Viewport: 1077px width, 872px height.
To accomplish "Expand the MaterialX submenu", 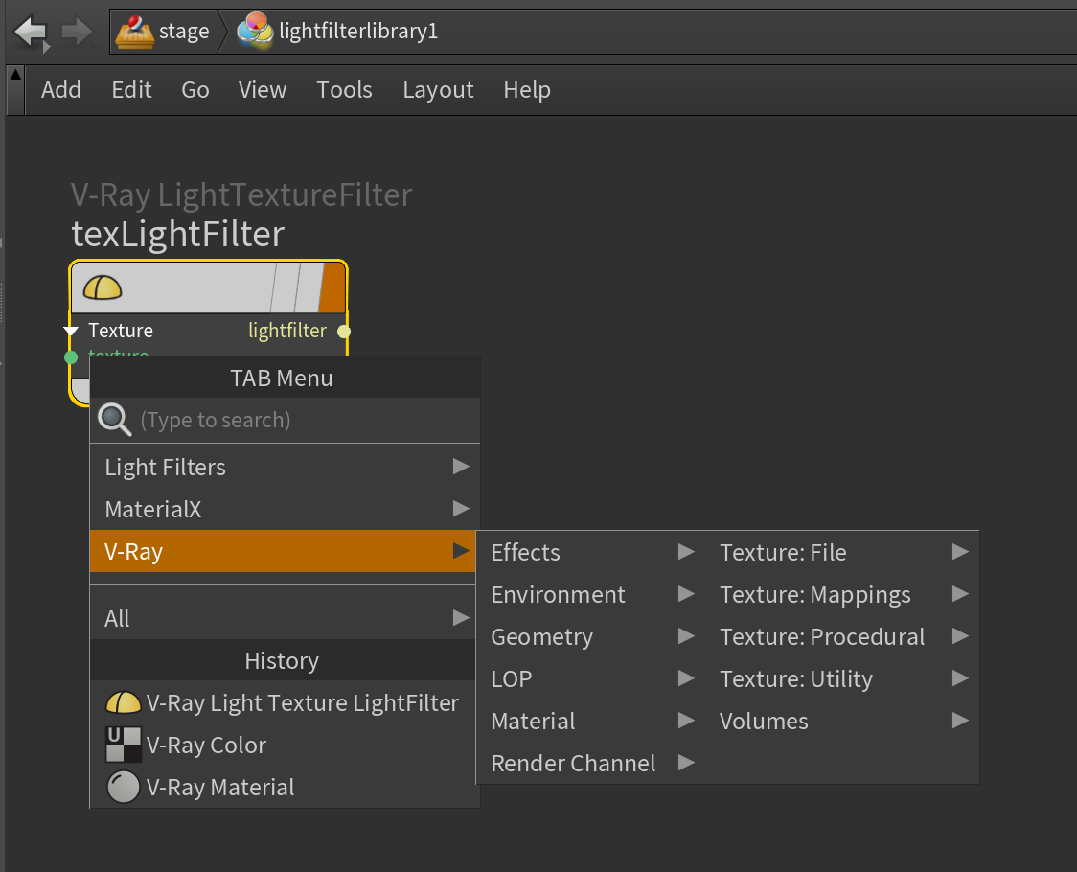I will coord(285,509).
